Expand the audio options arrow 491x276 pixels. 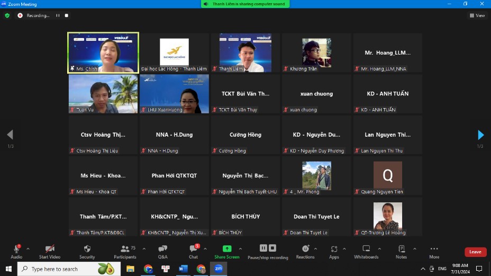(28, 248)
